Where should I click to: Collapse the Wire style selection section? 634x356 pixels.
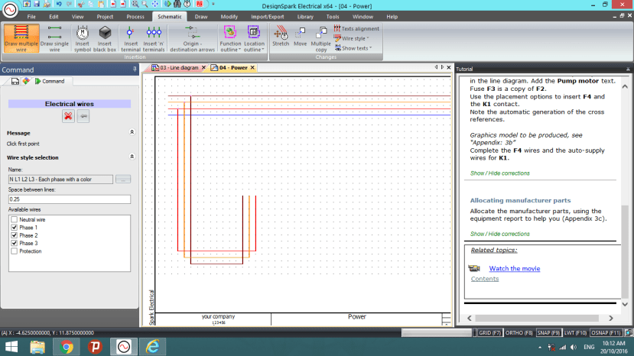(132, 157)
